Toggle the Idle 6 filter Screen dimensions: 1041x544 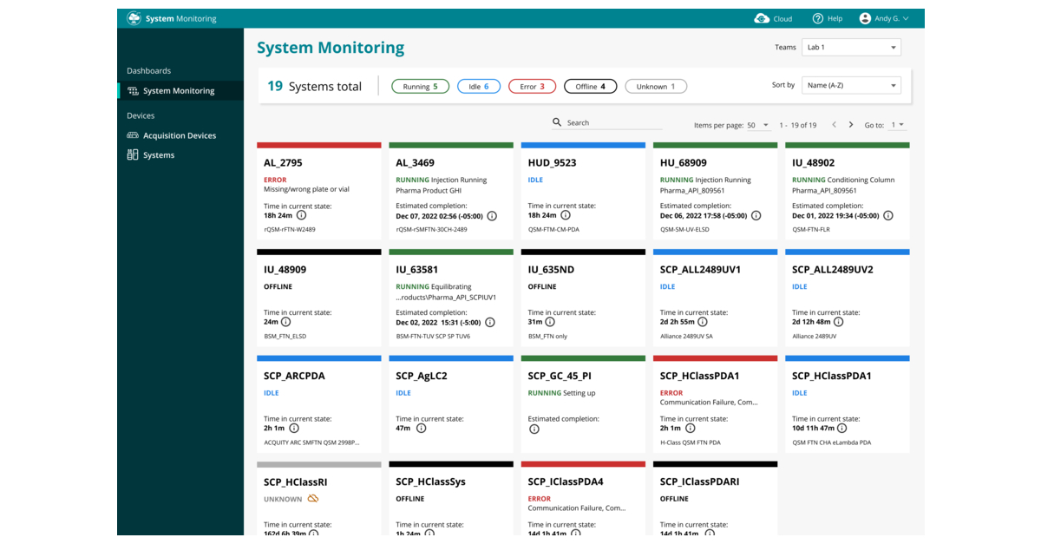479,86
